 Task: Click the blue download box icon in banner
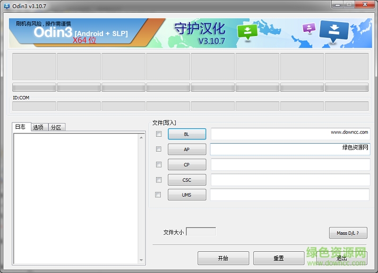click(x=334, y=31)
